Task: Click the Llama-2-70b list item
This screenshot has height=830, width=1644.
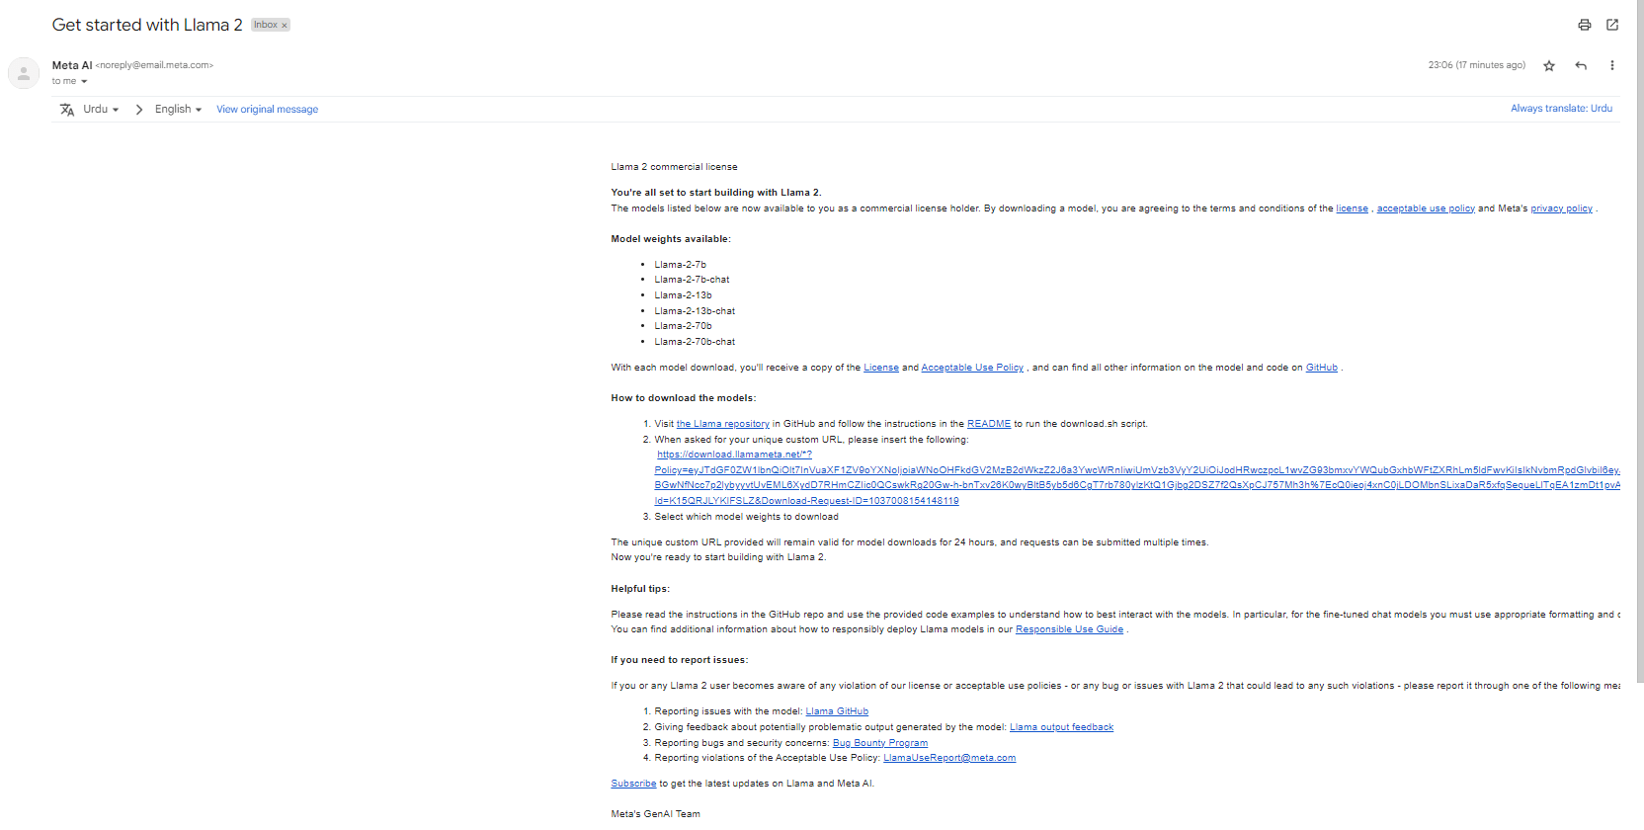Action: coord(683,326)
